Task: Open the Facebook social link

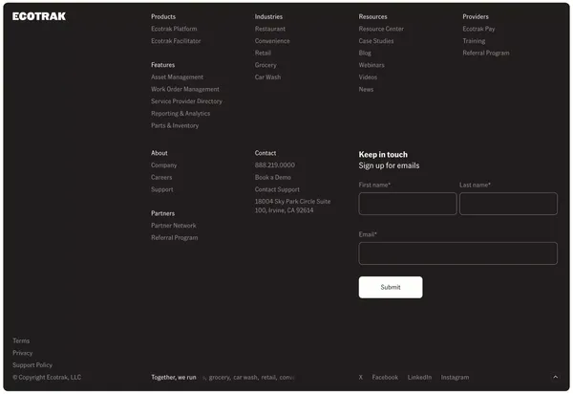Action: click(x=385, y=377)
